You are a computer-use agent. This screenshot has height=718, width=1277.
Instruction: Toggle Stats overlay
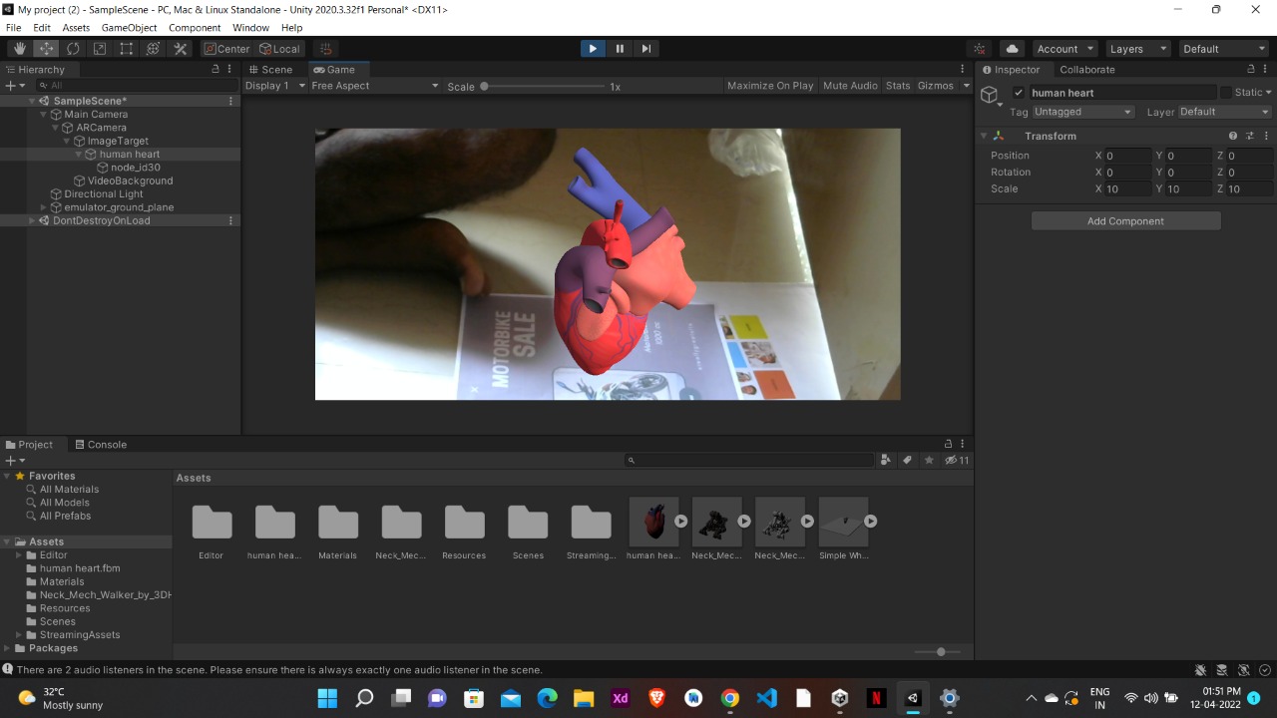898,86
